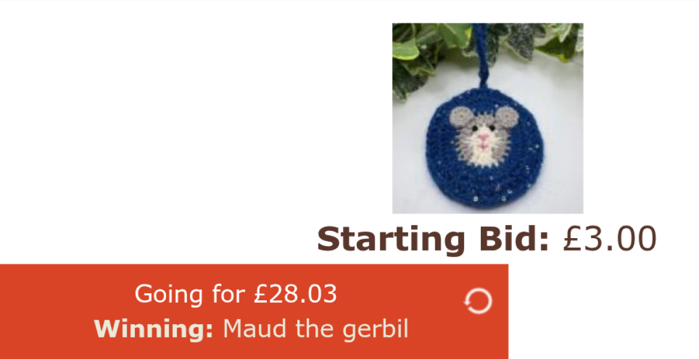The width and height of the screenshot is (699, 359).
Task: Click the circular refresh arrow icon
Action: pos(478,301)
